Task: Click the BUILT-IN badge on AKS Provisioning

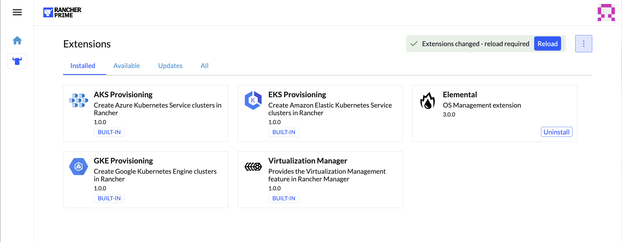Action: click(109, 132)
